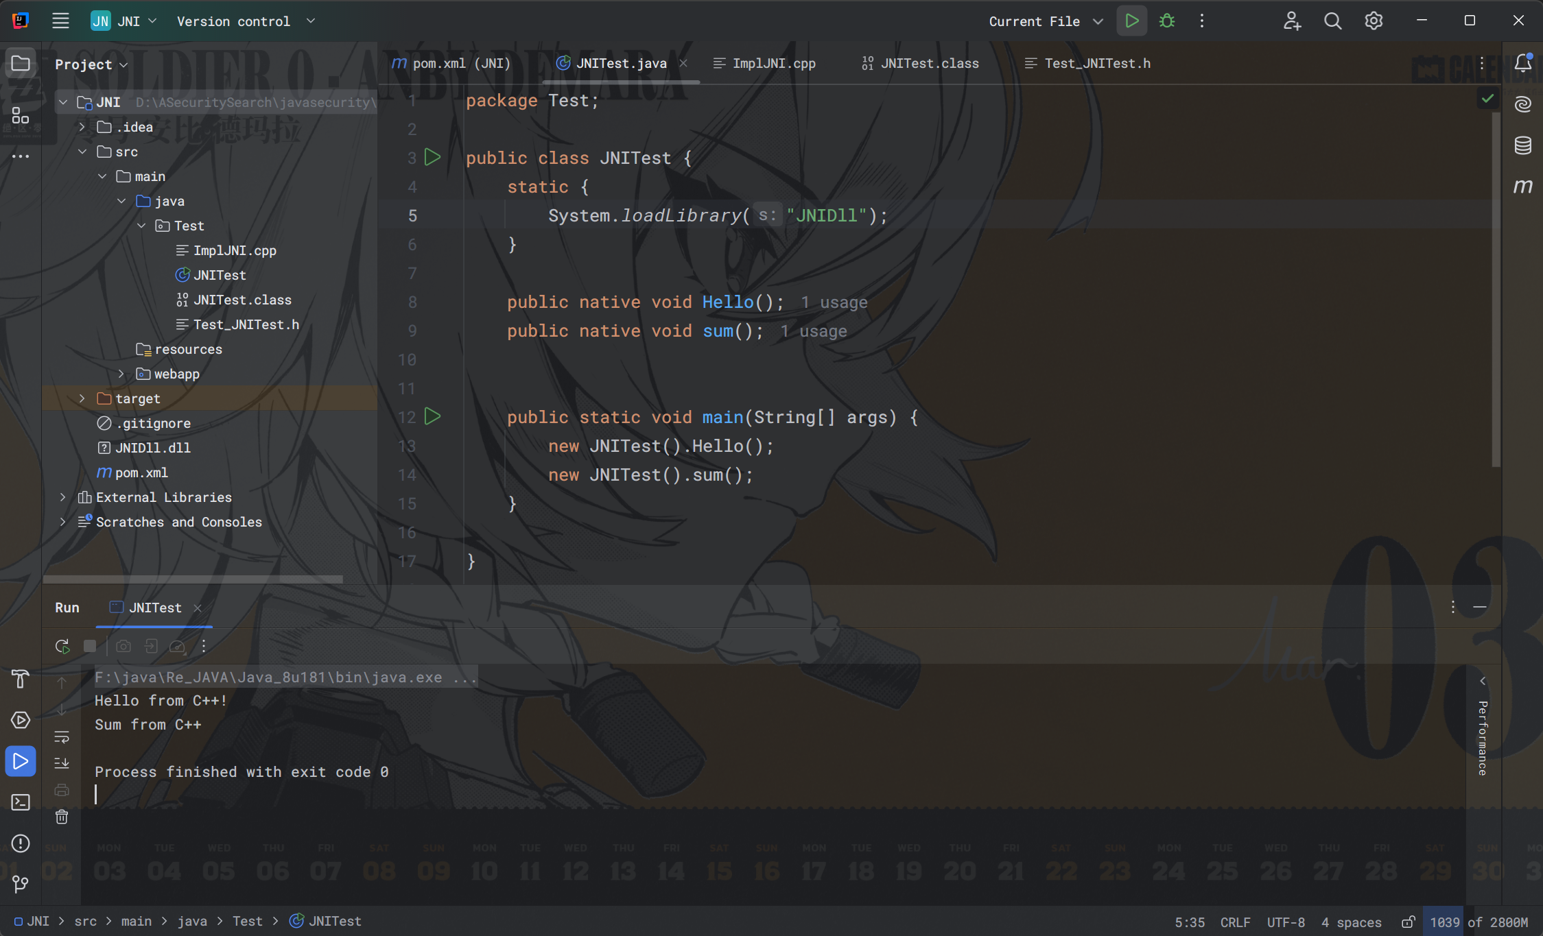Open the main hamburger menu
Viewport: 1543px width, 936px height.
[60, 21]
